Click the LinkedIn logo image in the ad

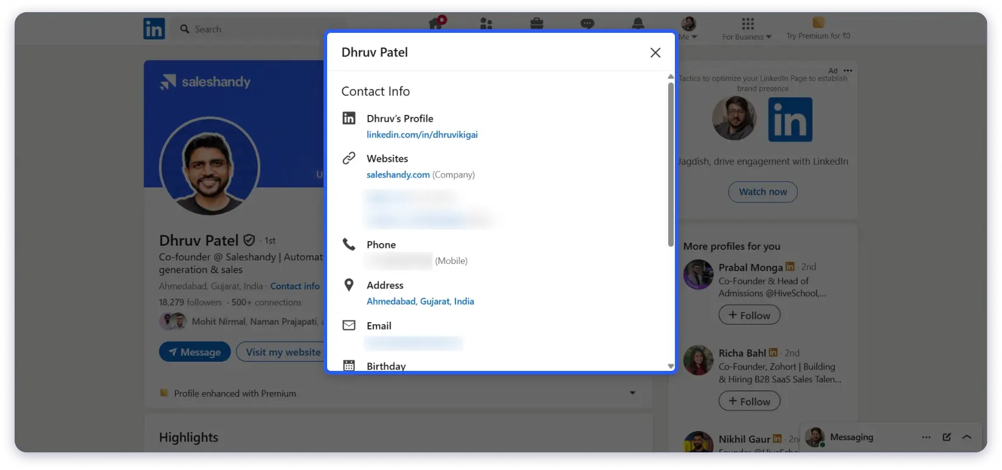tap(790, 120)
